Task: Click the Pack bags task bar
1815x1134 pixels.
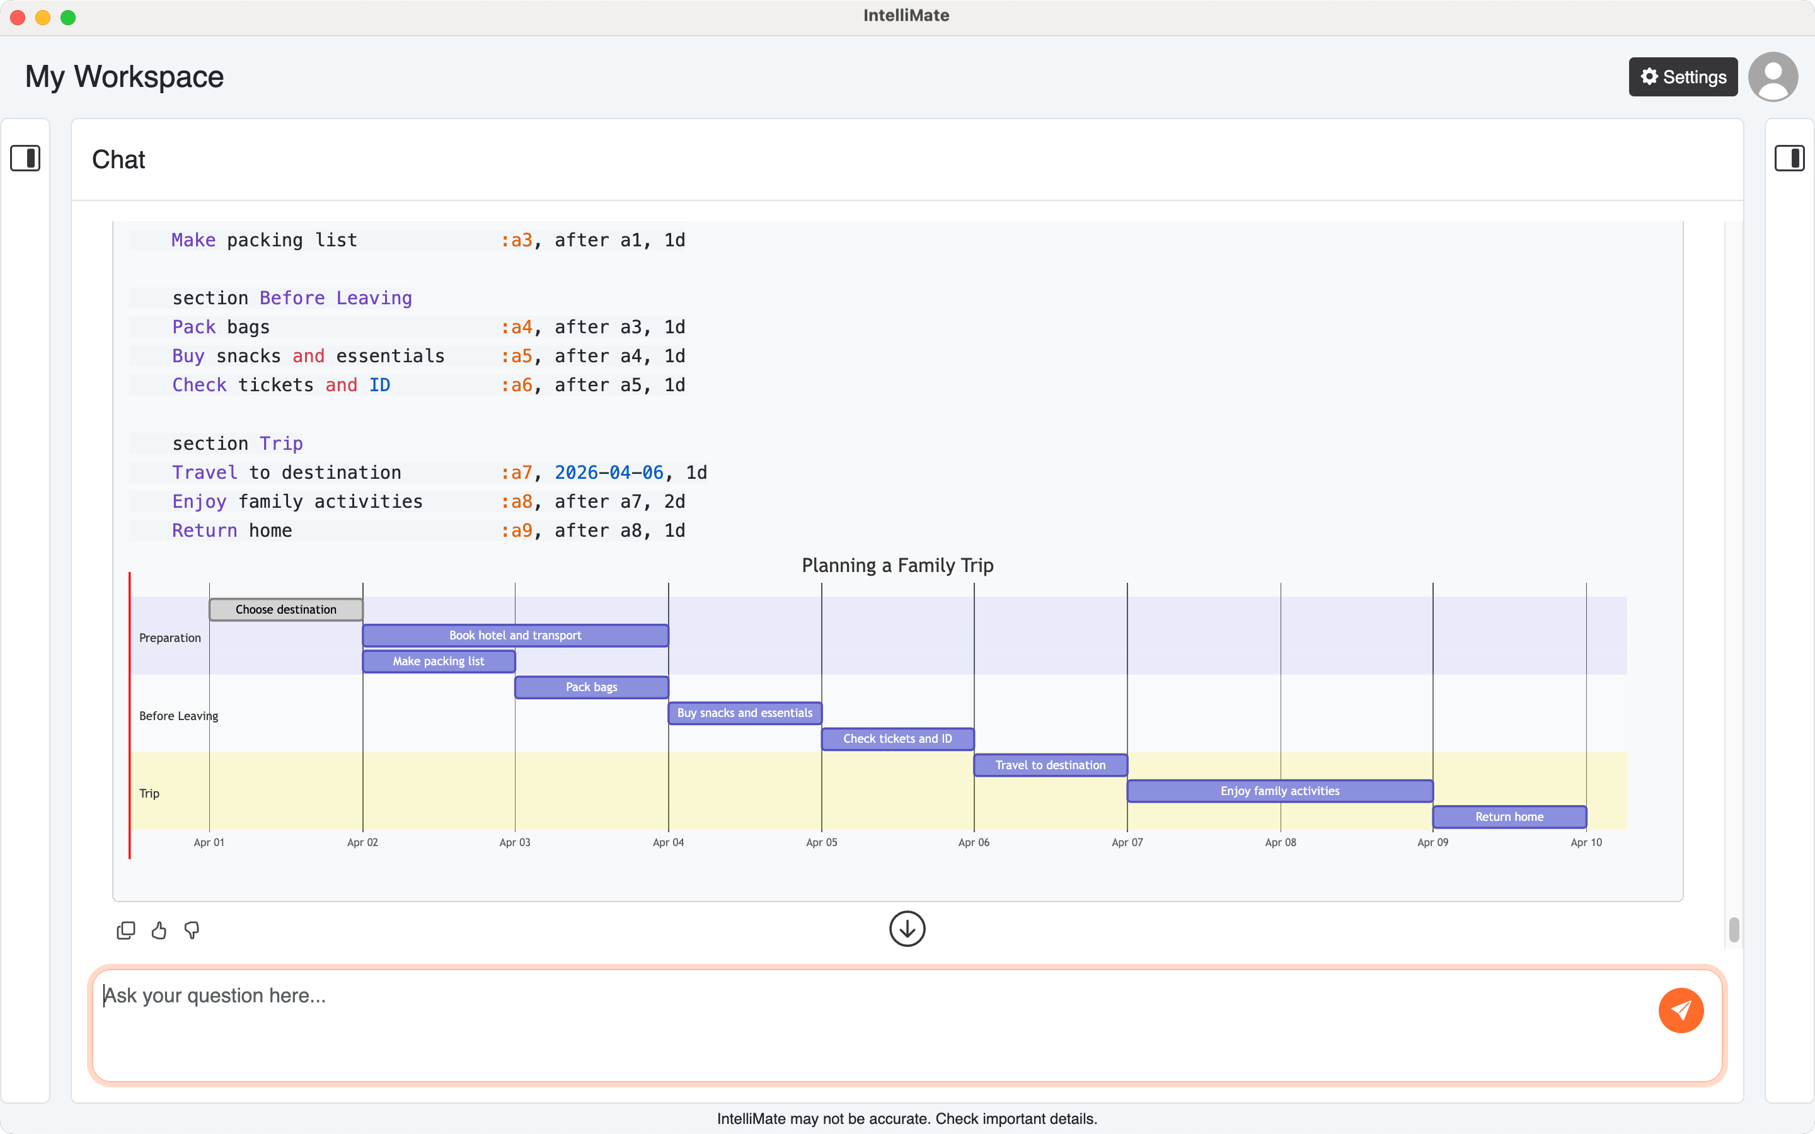Action: tap(591, 686)
